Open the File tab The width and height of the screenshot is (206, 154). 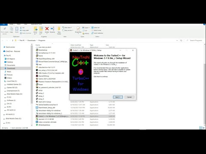3,24
